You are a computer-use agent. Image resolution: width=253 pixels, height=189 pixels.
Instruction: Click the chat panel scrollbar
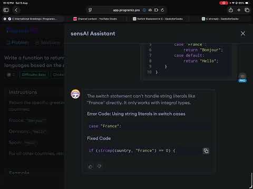pos(251,181)
